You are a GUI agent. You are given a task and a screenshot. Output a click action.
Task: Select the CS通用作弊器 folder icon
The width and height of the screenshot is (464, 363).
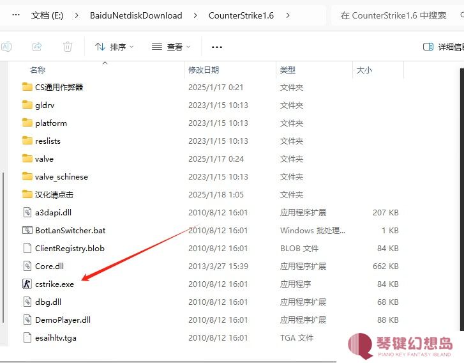click(27, 87)
